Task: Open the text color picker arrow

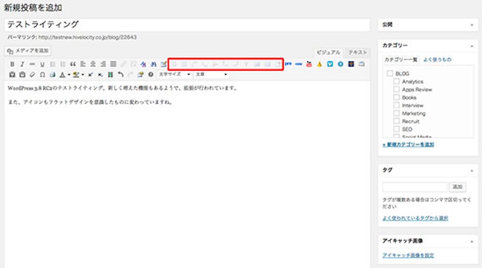Action: pos(69,74)
